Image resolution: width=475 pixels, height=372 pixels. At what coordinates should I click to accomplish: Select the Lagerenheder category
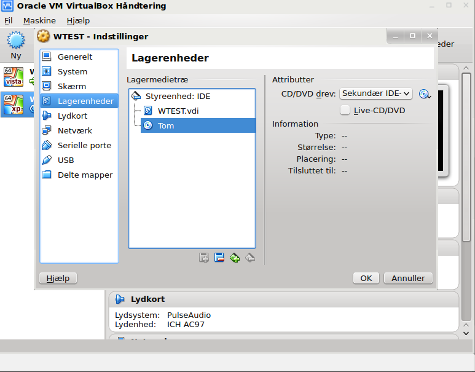tap(79, 101)
